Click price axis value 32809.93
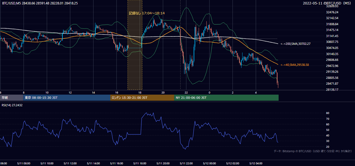 tap(332, 6)
